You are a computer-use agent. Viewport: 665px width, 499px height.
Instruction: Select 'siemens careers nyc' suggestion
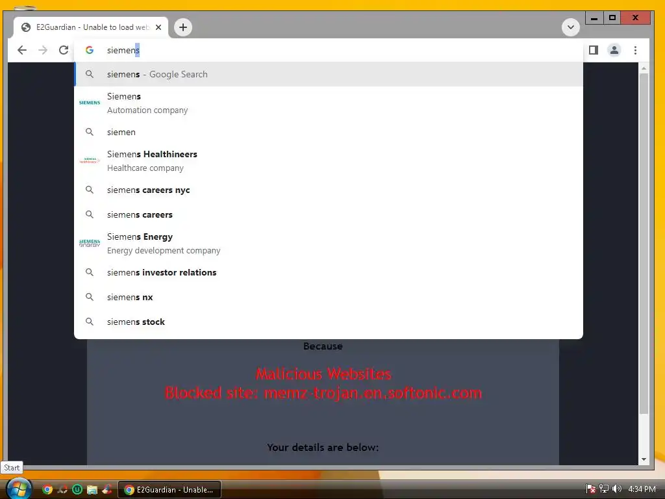pyautogui.click(x=329, y=190)
